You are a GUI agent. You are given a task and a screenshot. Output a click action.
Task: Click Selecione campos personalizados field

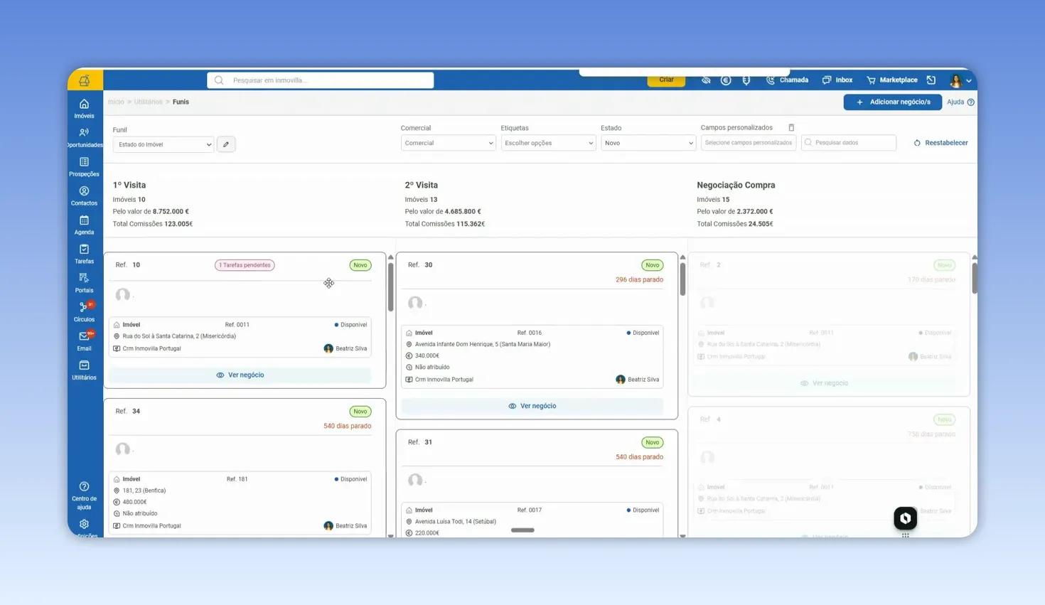pyautogui.click(x=749, y=143)
